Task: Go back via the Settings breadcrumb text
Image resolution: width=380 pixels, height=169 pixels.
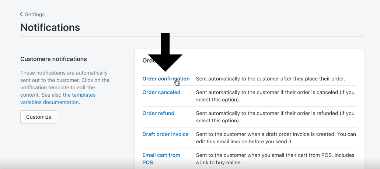Action: tap(35, 14)
